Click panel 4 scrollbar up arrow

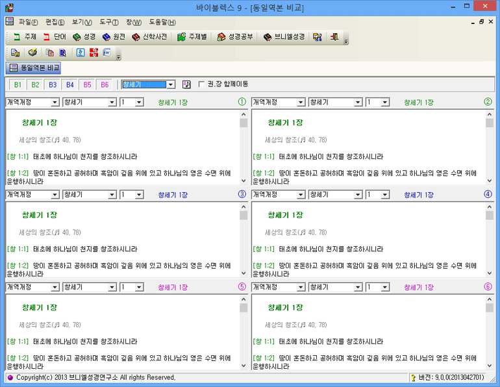(490, 207)
